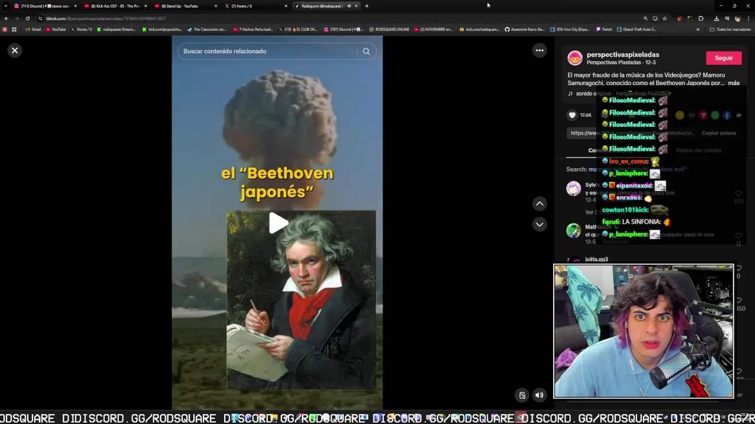The image size is (755, 424).
Task: Open the RODSQUARE.ONLINE bookmark
Action: [x=389, y=29]
